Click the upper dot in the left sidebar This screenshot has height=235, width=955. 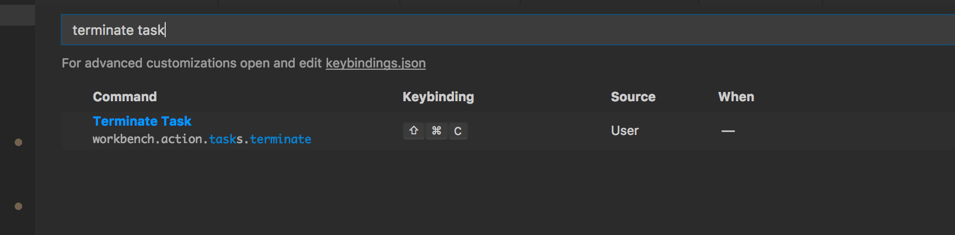pos(18,143)
